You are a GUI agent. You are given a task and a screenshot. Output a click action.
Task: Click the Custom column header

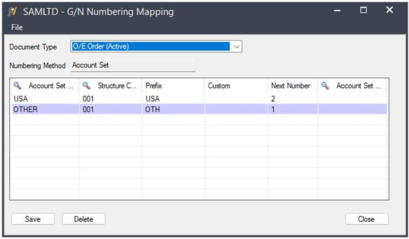pyautogui.click(x=236, y=86)
